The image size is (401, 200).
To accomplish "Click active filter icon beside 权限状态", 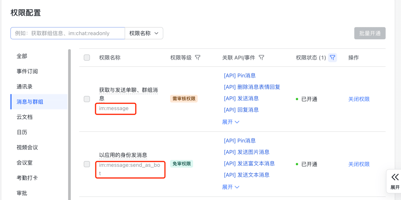I will [x=333, y=58].
